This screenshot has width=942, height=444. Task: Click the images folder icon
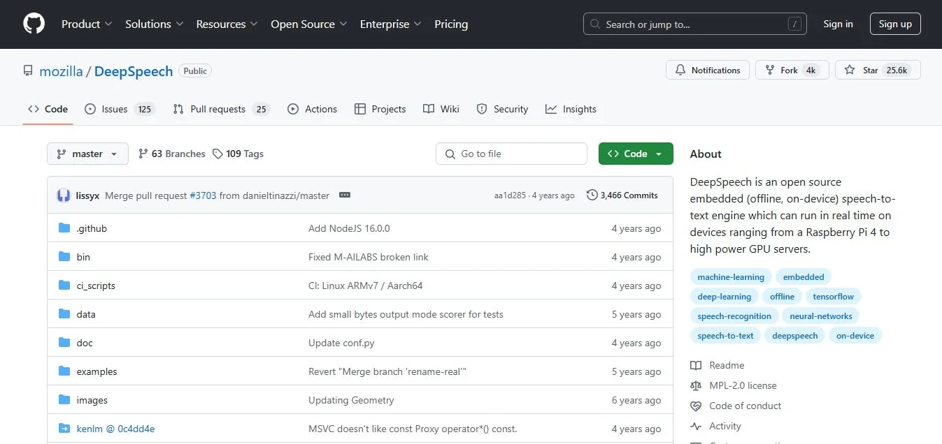(x=64, y=400)
